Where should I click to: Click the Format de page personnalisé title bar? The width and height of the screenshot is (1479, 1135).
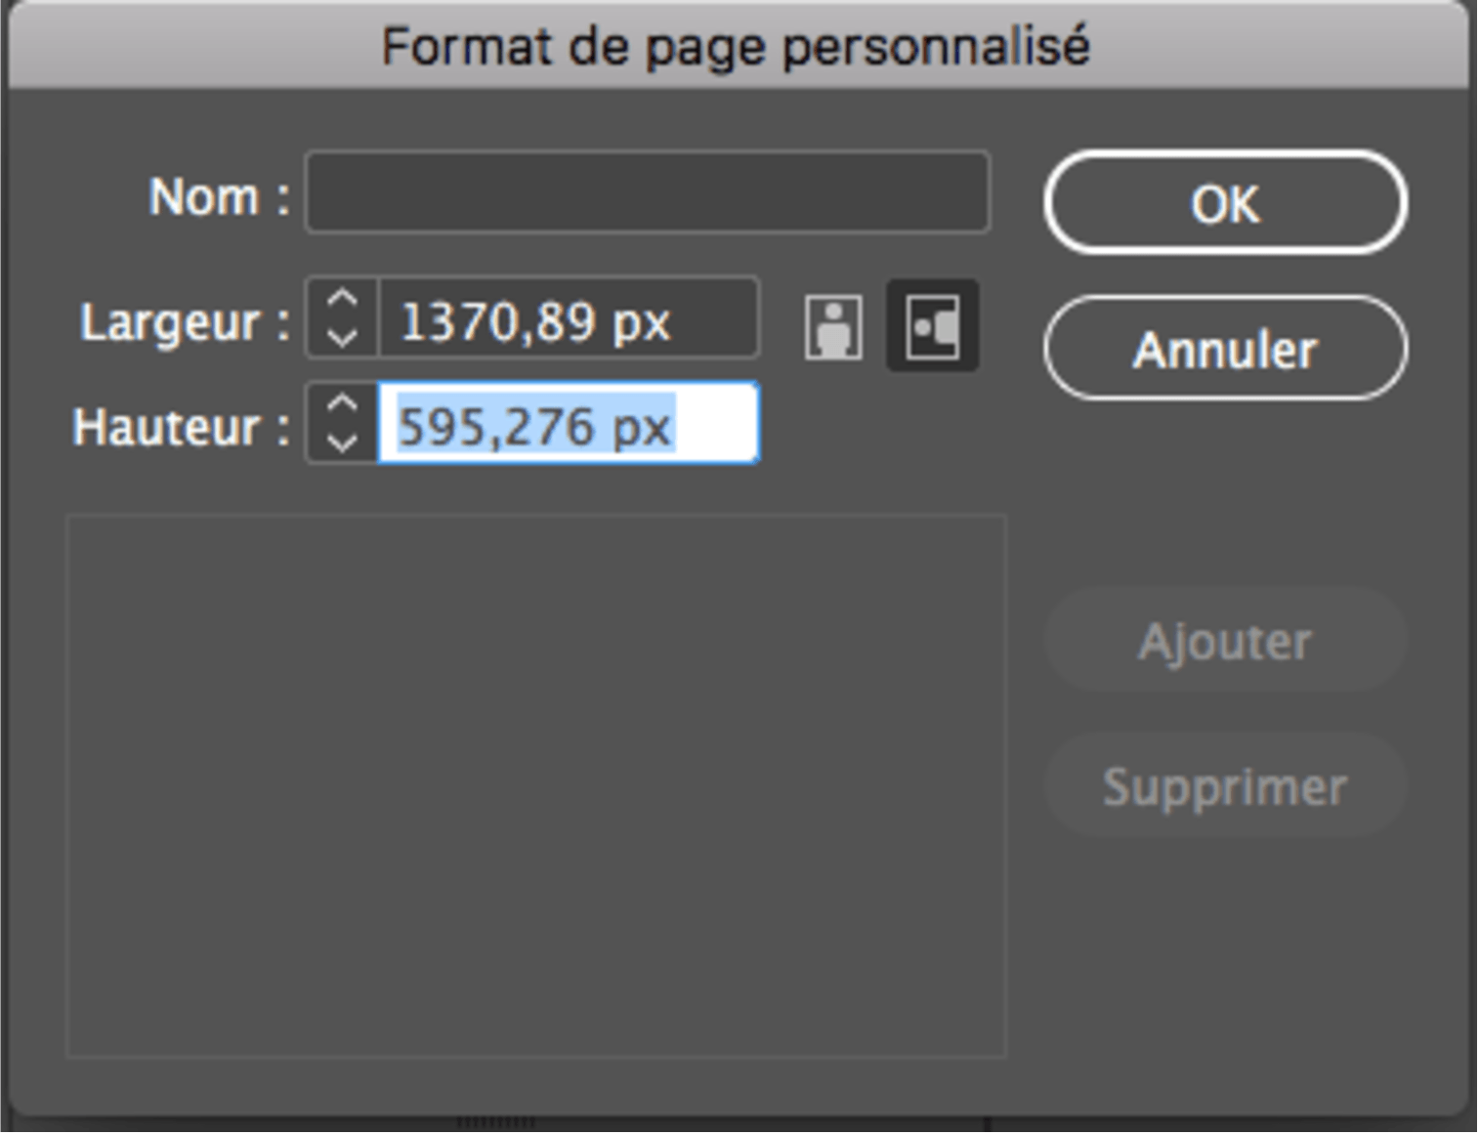point(737,46)
